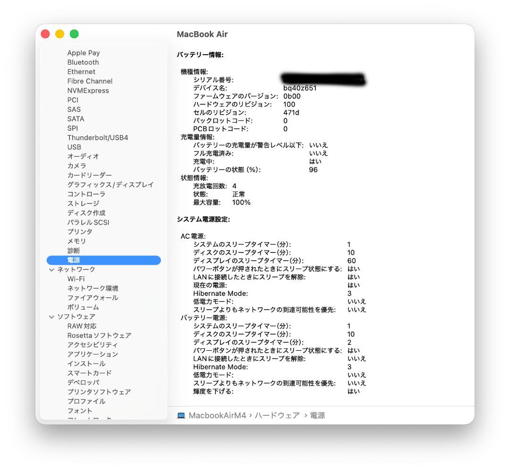The image size is (510, 471).
Task: Collapse the ネットワーク section
Action: [51, 269]
